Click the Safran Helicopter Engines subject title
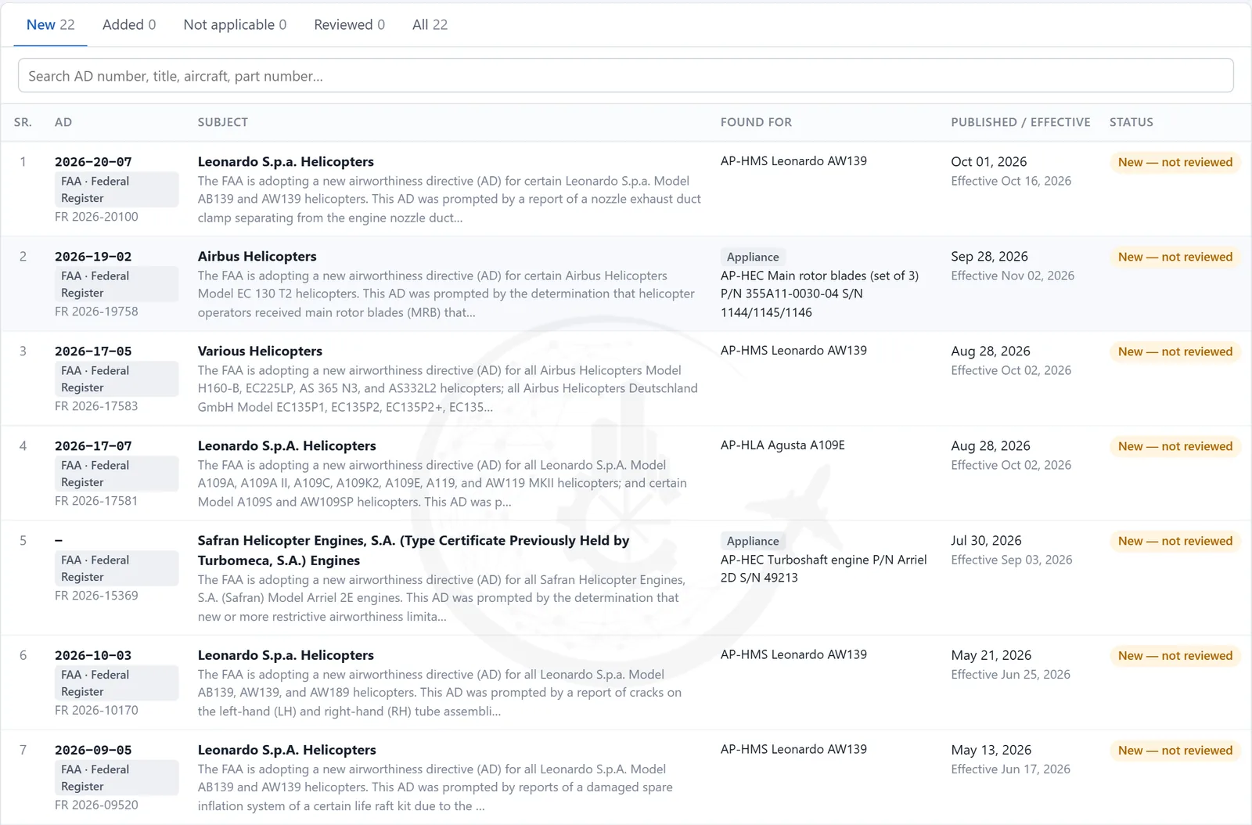This screenshot has width=1252, height=825. [413, 550]
